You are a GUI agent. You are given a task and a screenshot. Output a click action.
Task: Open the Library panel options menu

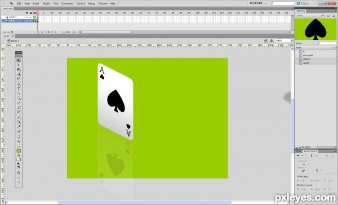pyautogui.click(x=335, y=11)
